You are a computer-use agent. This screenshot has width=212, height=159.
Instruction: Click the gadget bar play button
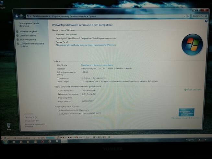click(64, 138)
